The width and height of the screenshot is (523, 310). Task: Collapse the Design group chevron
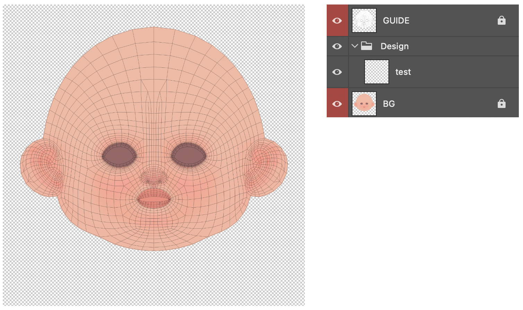tap(354, 46)
